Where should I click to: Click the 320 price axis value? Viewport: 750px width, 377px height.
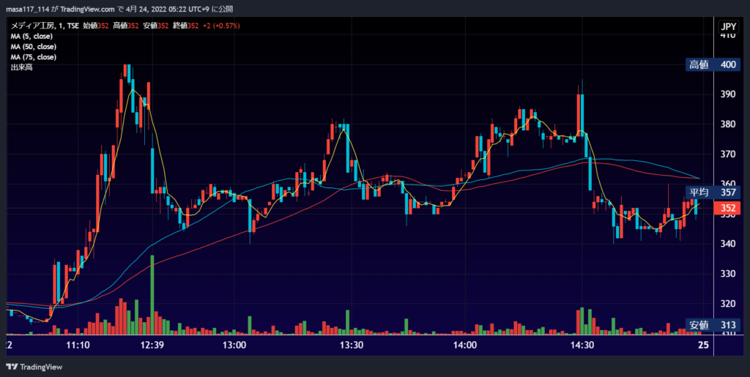coord(727,304)
